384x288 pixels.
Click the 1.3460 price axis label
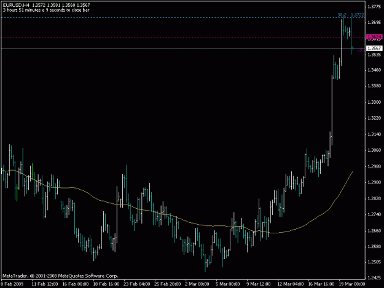click(374, 70)
